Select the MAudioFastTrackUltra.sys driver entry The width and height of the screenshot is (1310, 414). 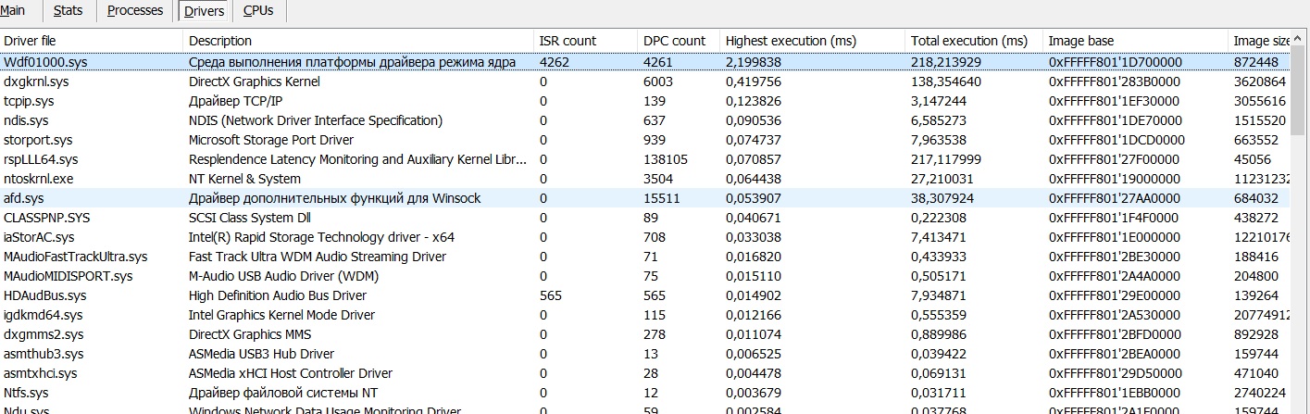click(75, 257)
